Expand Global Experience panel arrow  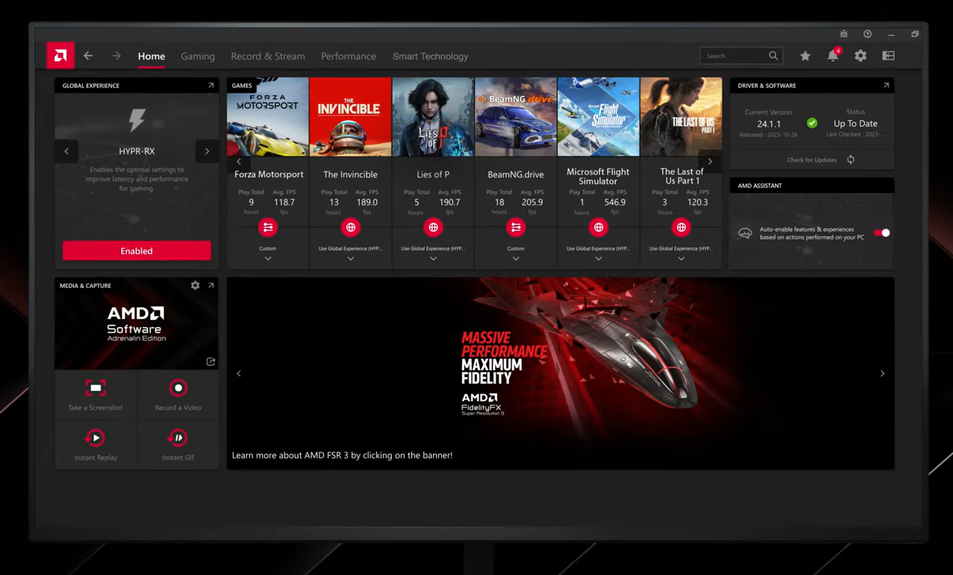(211, 86)
